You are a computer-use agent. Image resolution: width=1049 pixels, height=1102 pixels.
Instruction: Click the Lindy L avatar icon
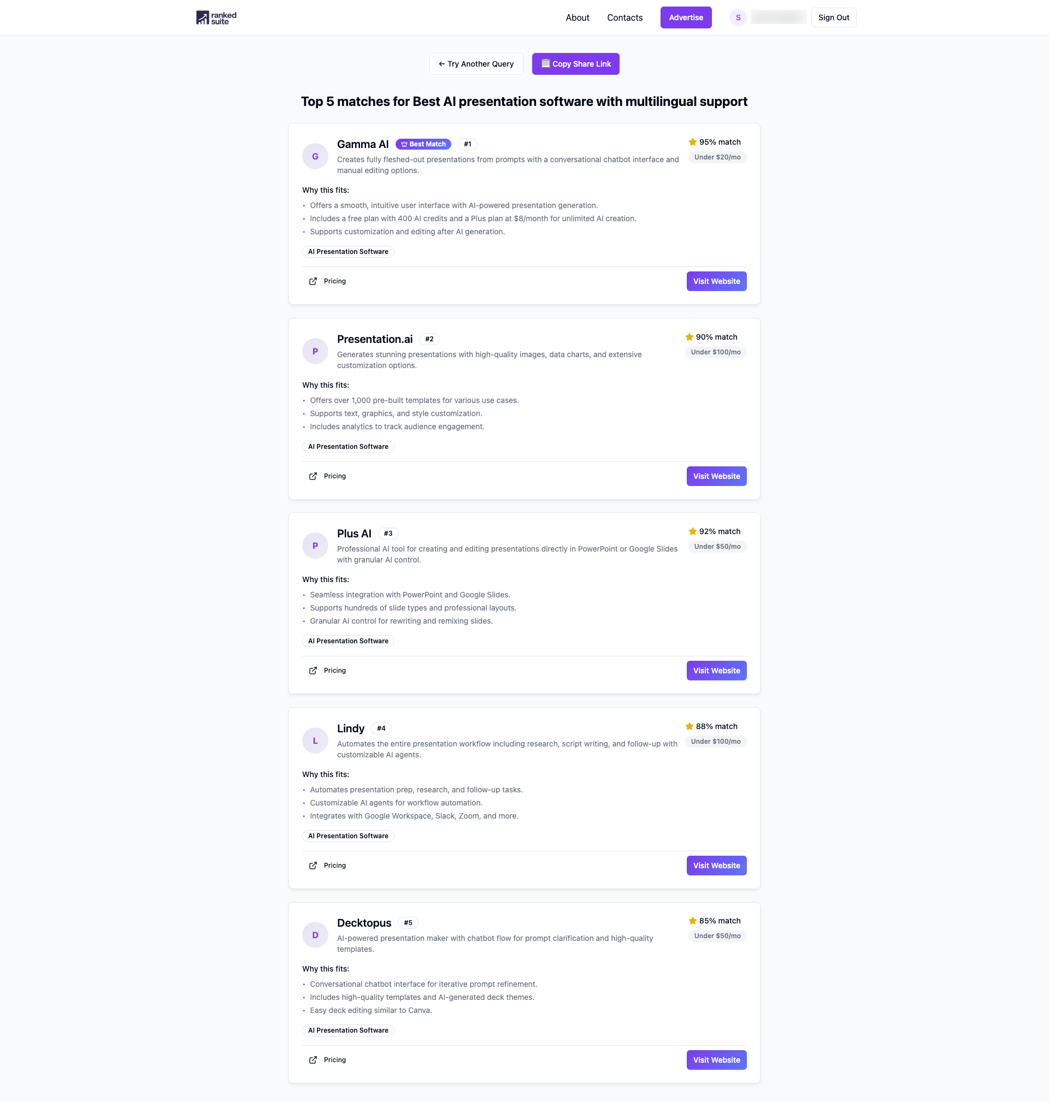[315, 740]
